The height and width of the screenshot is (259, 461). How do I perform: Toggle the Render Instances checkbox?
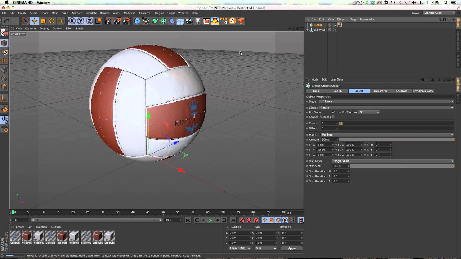click(333, 117)
